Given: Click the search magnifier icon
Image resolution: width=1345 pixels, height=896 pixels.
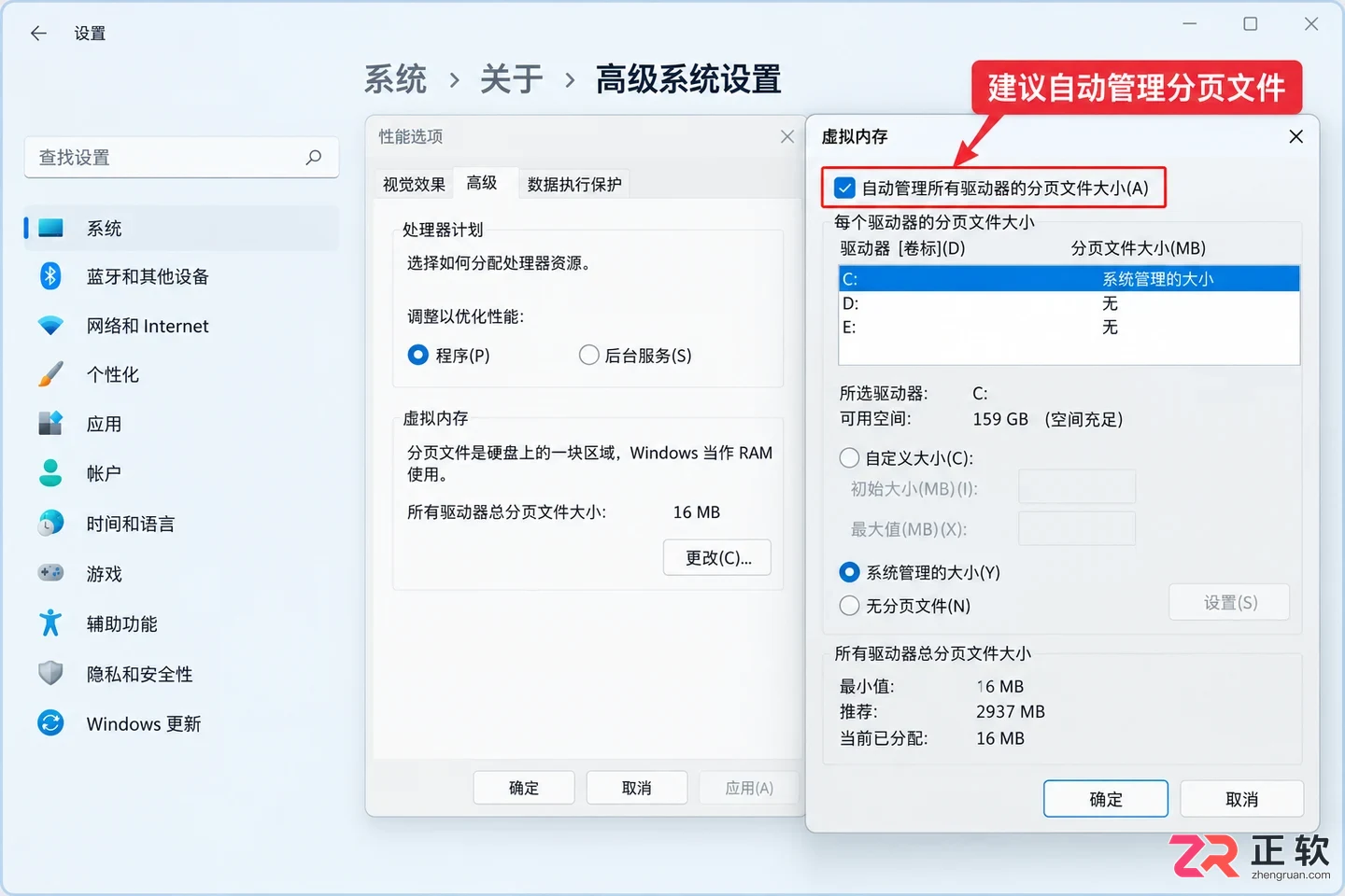Looking at the screenshot, I should [314, 157].
